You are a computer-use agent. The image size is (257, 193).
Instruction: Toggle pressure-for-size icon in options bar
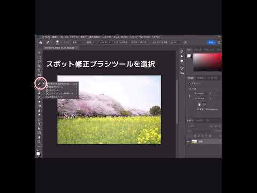coord(185,42)
